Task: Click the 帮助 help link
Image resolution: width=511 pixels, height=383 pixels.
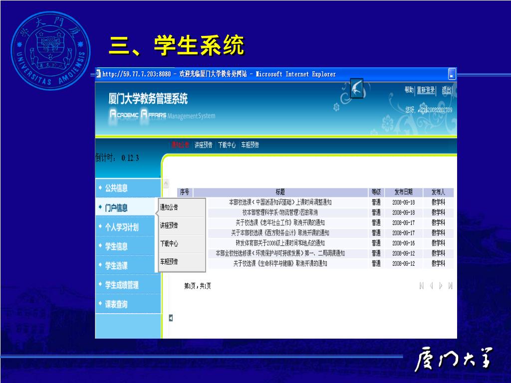Action: click(x=409, y=90)
